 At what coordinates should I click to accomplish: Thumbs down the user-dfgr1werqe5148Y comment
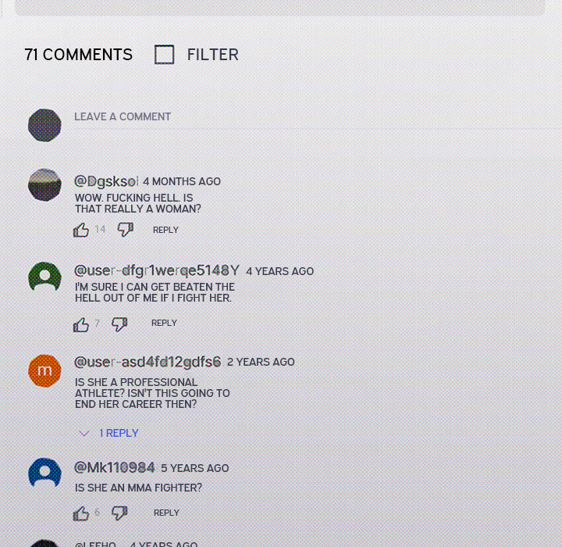click(x=119, y=324)
